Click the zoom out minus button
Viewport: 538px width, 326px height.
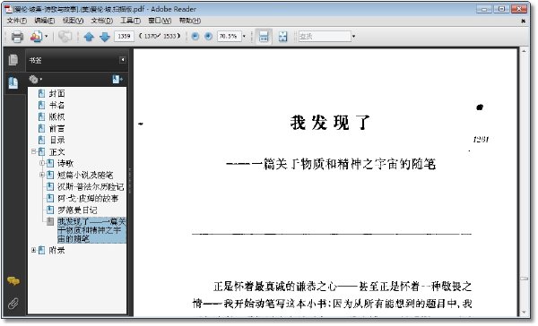pos(195,36)
